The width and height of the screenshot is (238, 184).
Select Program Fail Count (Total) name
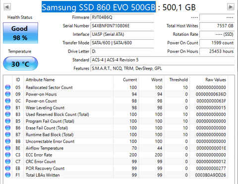coord(50,121)
